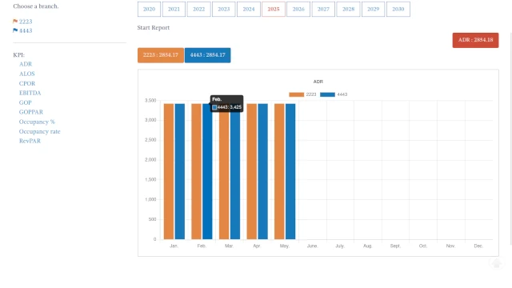The image size is (512, 288).
Task: Click the page vertical scrollbar
Action: (x=510, y=138)
